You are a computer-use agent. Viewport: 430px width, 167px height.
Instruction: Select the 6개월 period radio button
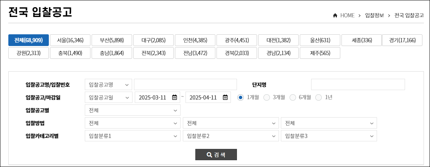pos(293,97)
